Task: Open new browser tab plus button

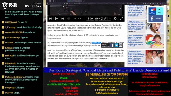Action: pos(84,1)
